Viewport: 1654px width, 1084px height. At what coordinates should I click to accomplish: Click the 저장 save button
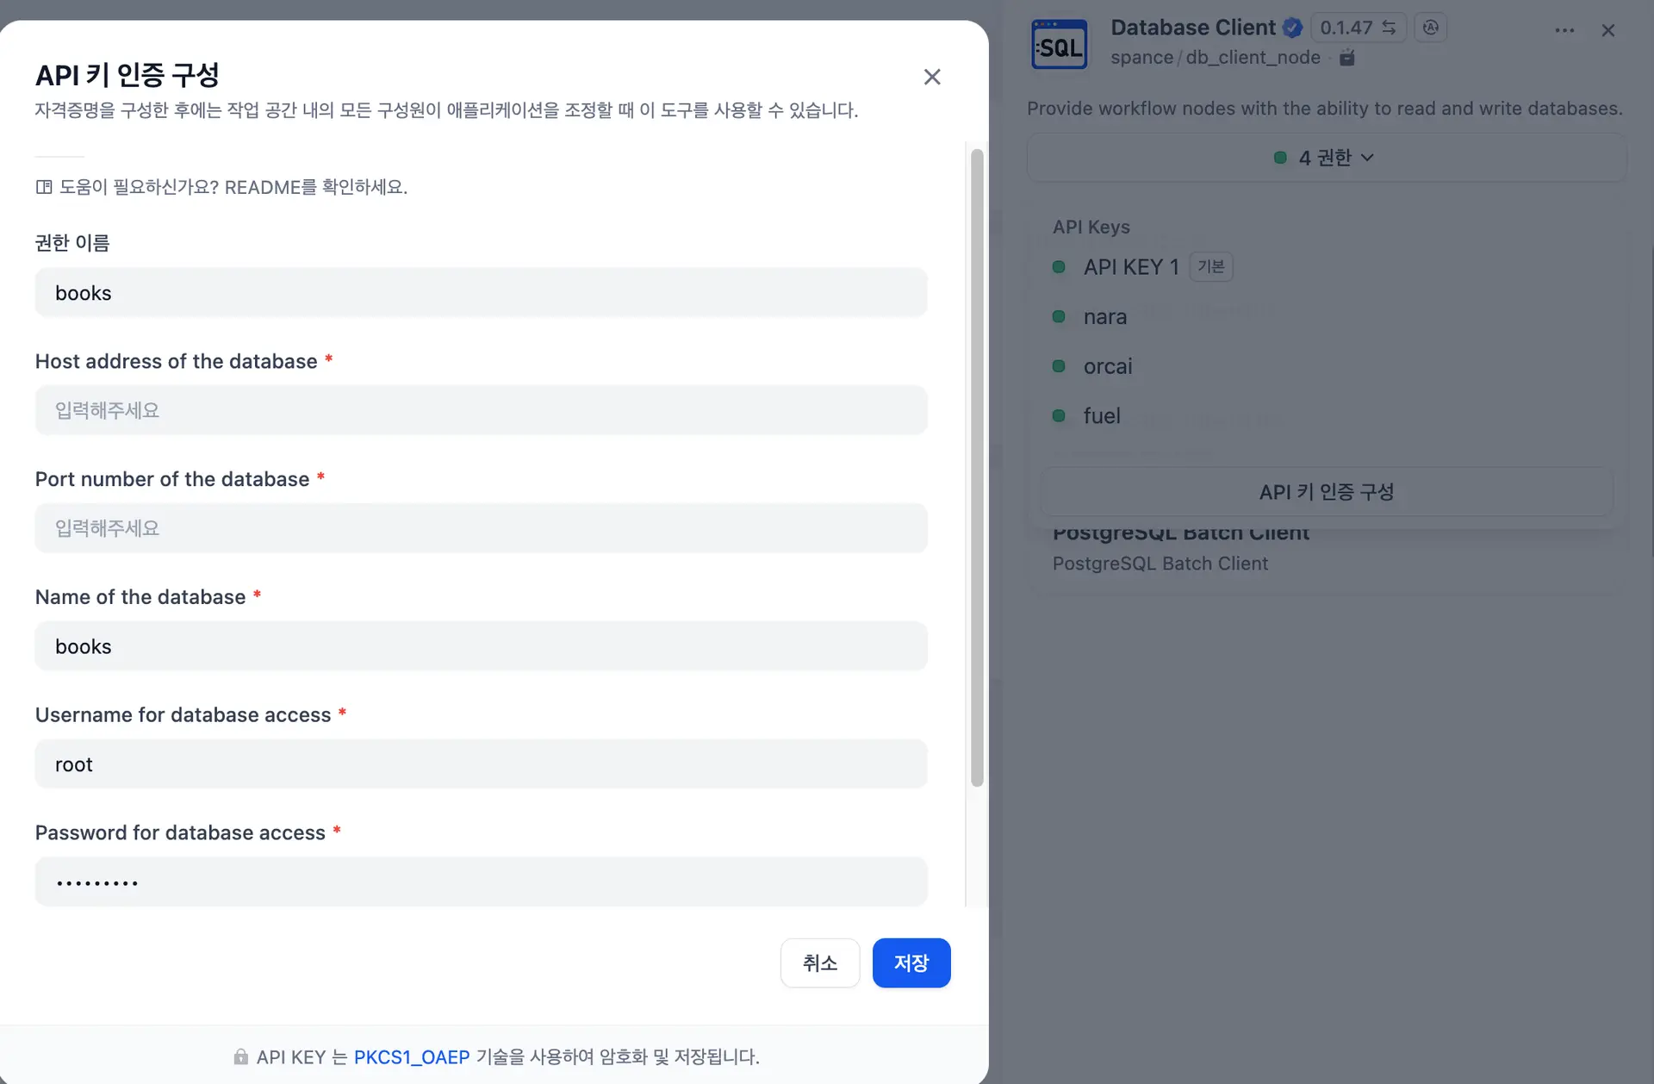(911, 963)
